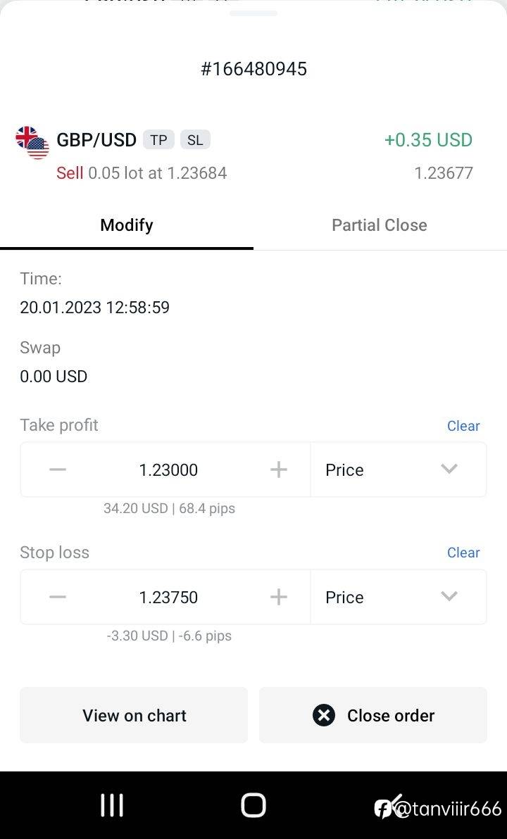Increase stop loss with plus icon
This screenshot has width=507, height=839.
278,597
